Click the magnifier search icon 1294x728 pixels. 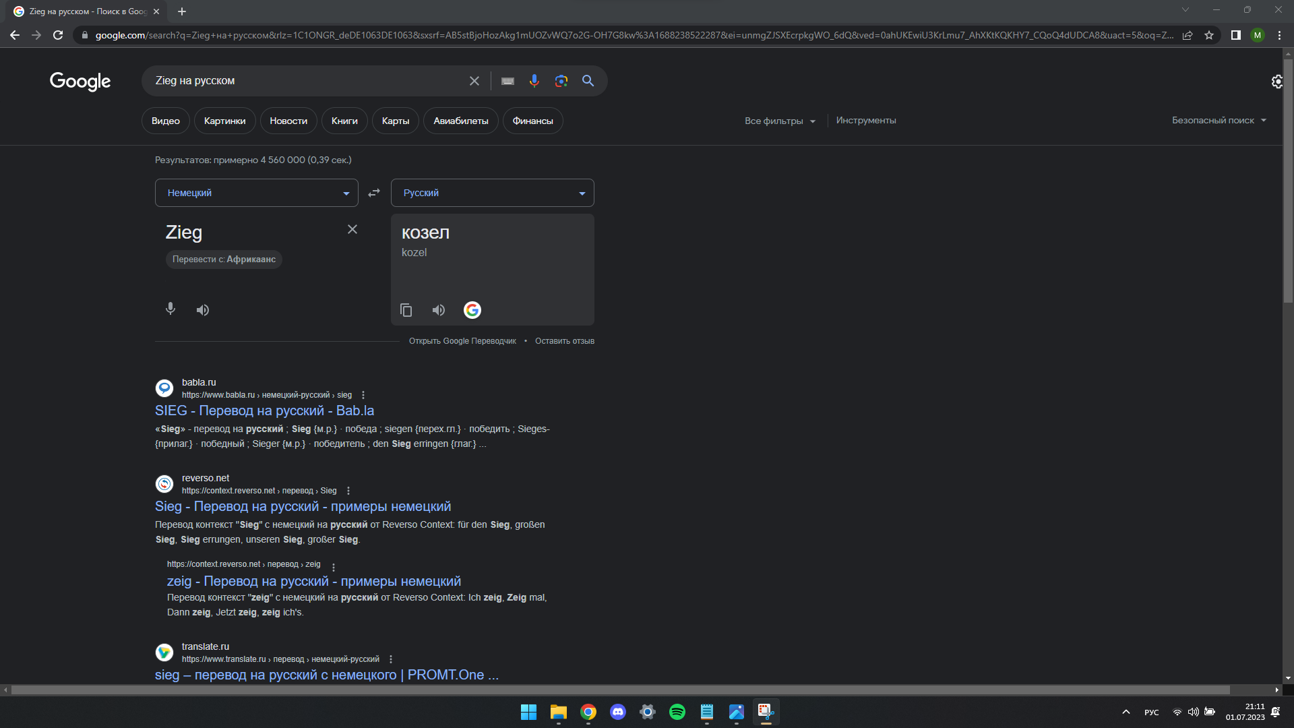click(x=588, y=81)
